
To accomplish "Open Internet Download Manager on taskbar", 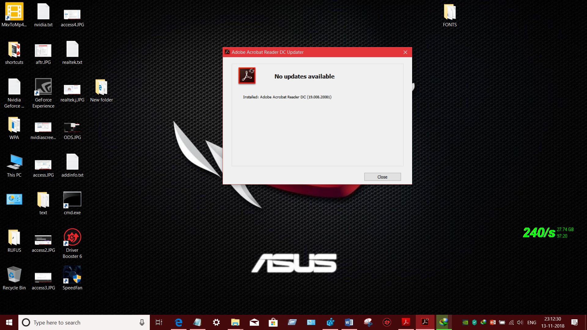I will click(444, 322).
